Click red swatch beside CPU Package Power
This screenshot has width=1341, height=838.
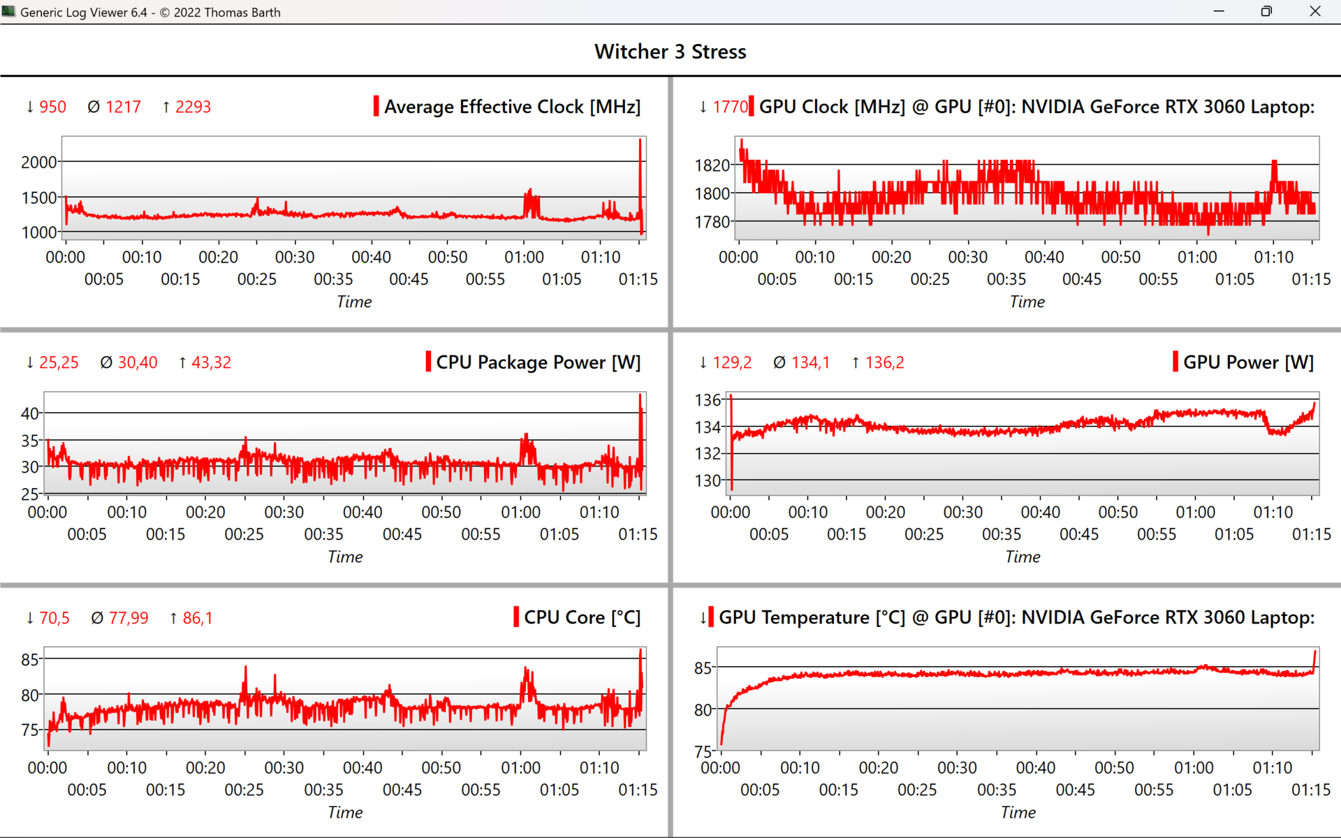click(428, 362)
